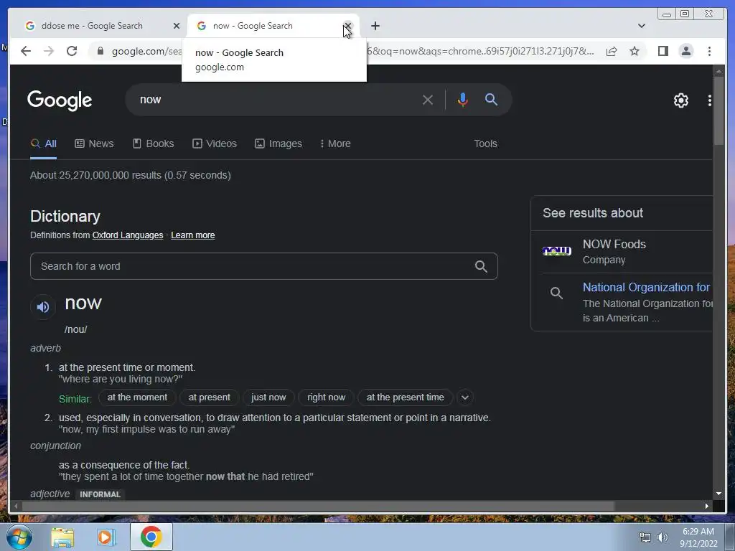Select the All results tab
The image size is (735, 551).
tap(43, 143)
